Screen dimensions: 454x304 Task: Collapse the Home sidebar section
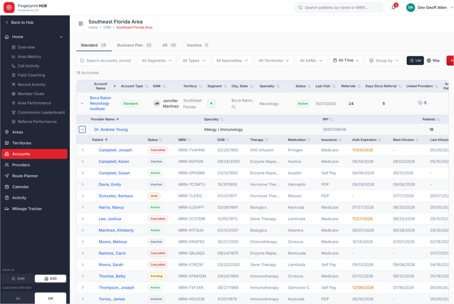tap(61, 37)
